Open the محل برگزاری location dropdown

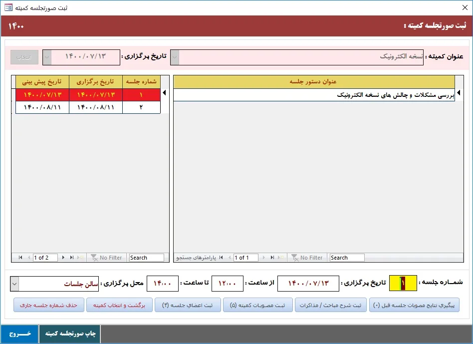click(x=14, y=284)
